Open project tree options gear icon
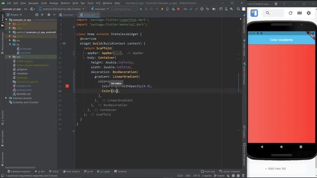Image resolution: width=317 pixels, height=178 pixels. point(49,15)
